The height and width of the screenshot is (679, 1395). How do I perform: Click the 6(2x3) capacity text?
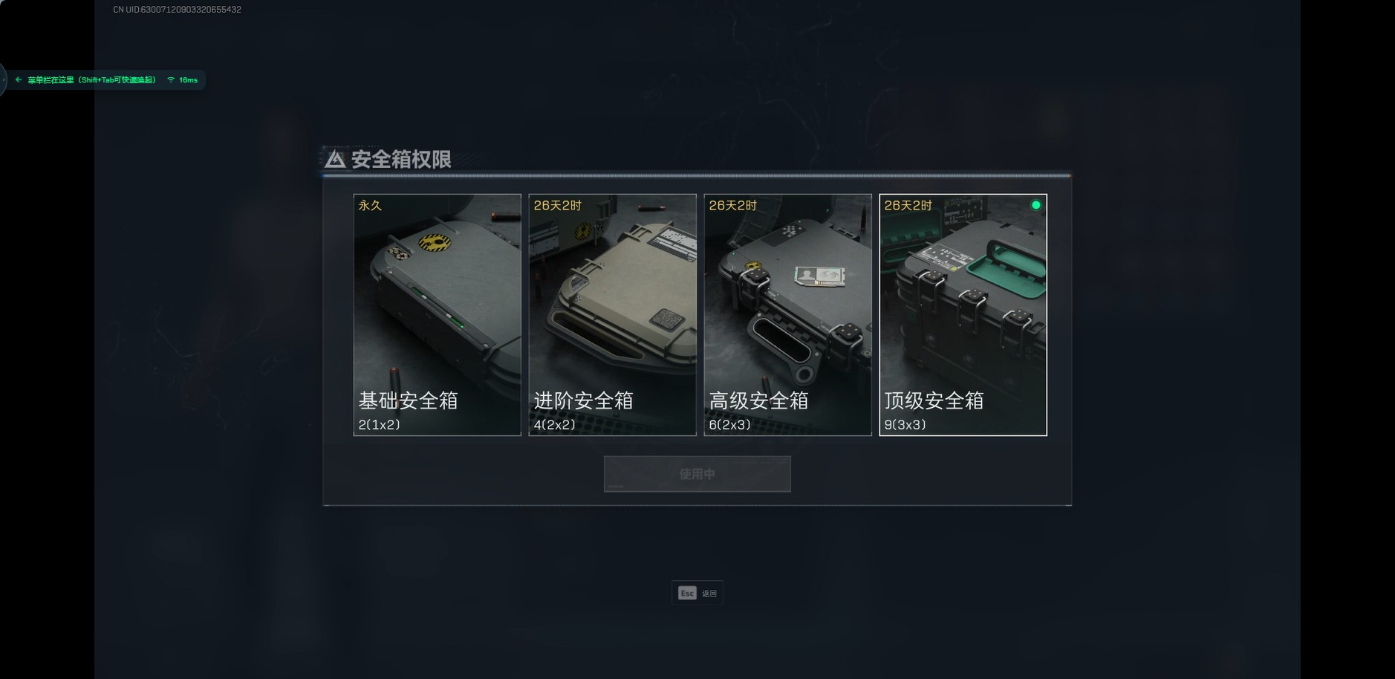729,425
